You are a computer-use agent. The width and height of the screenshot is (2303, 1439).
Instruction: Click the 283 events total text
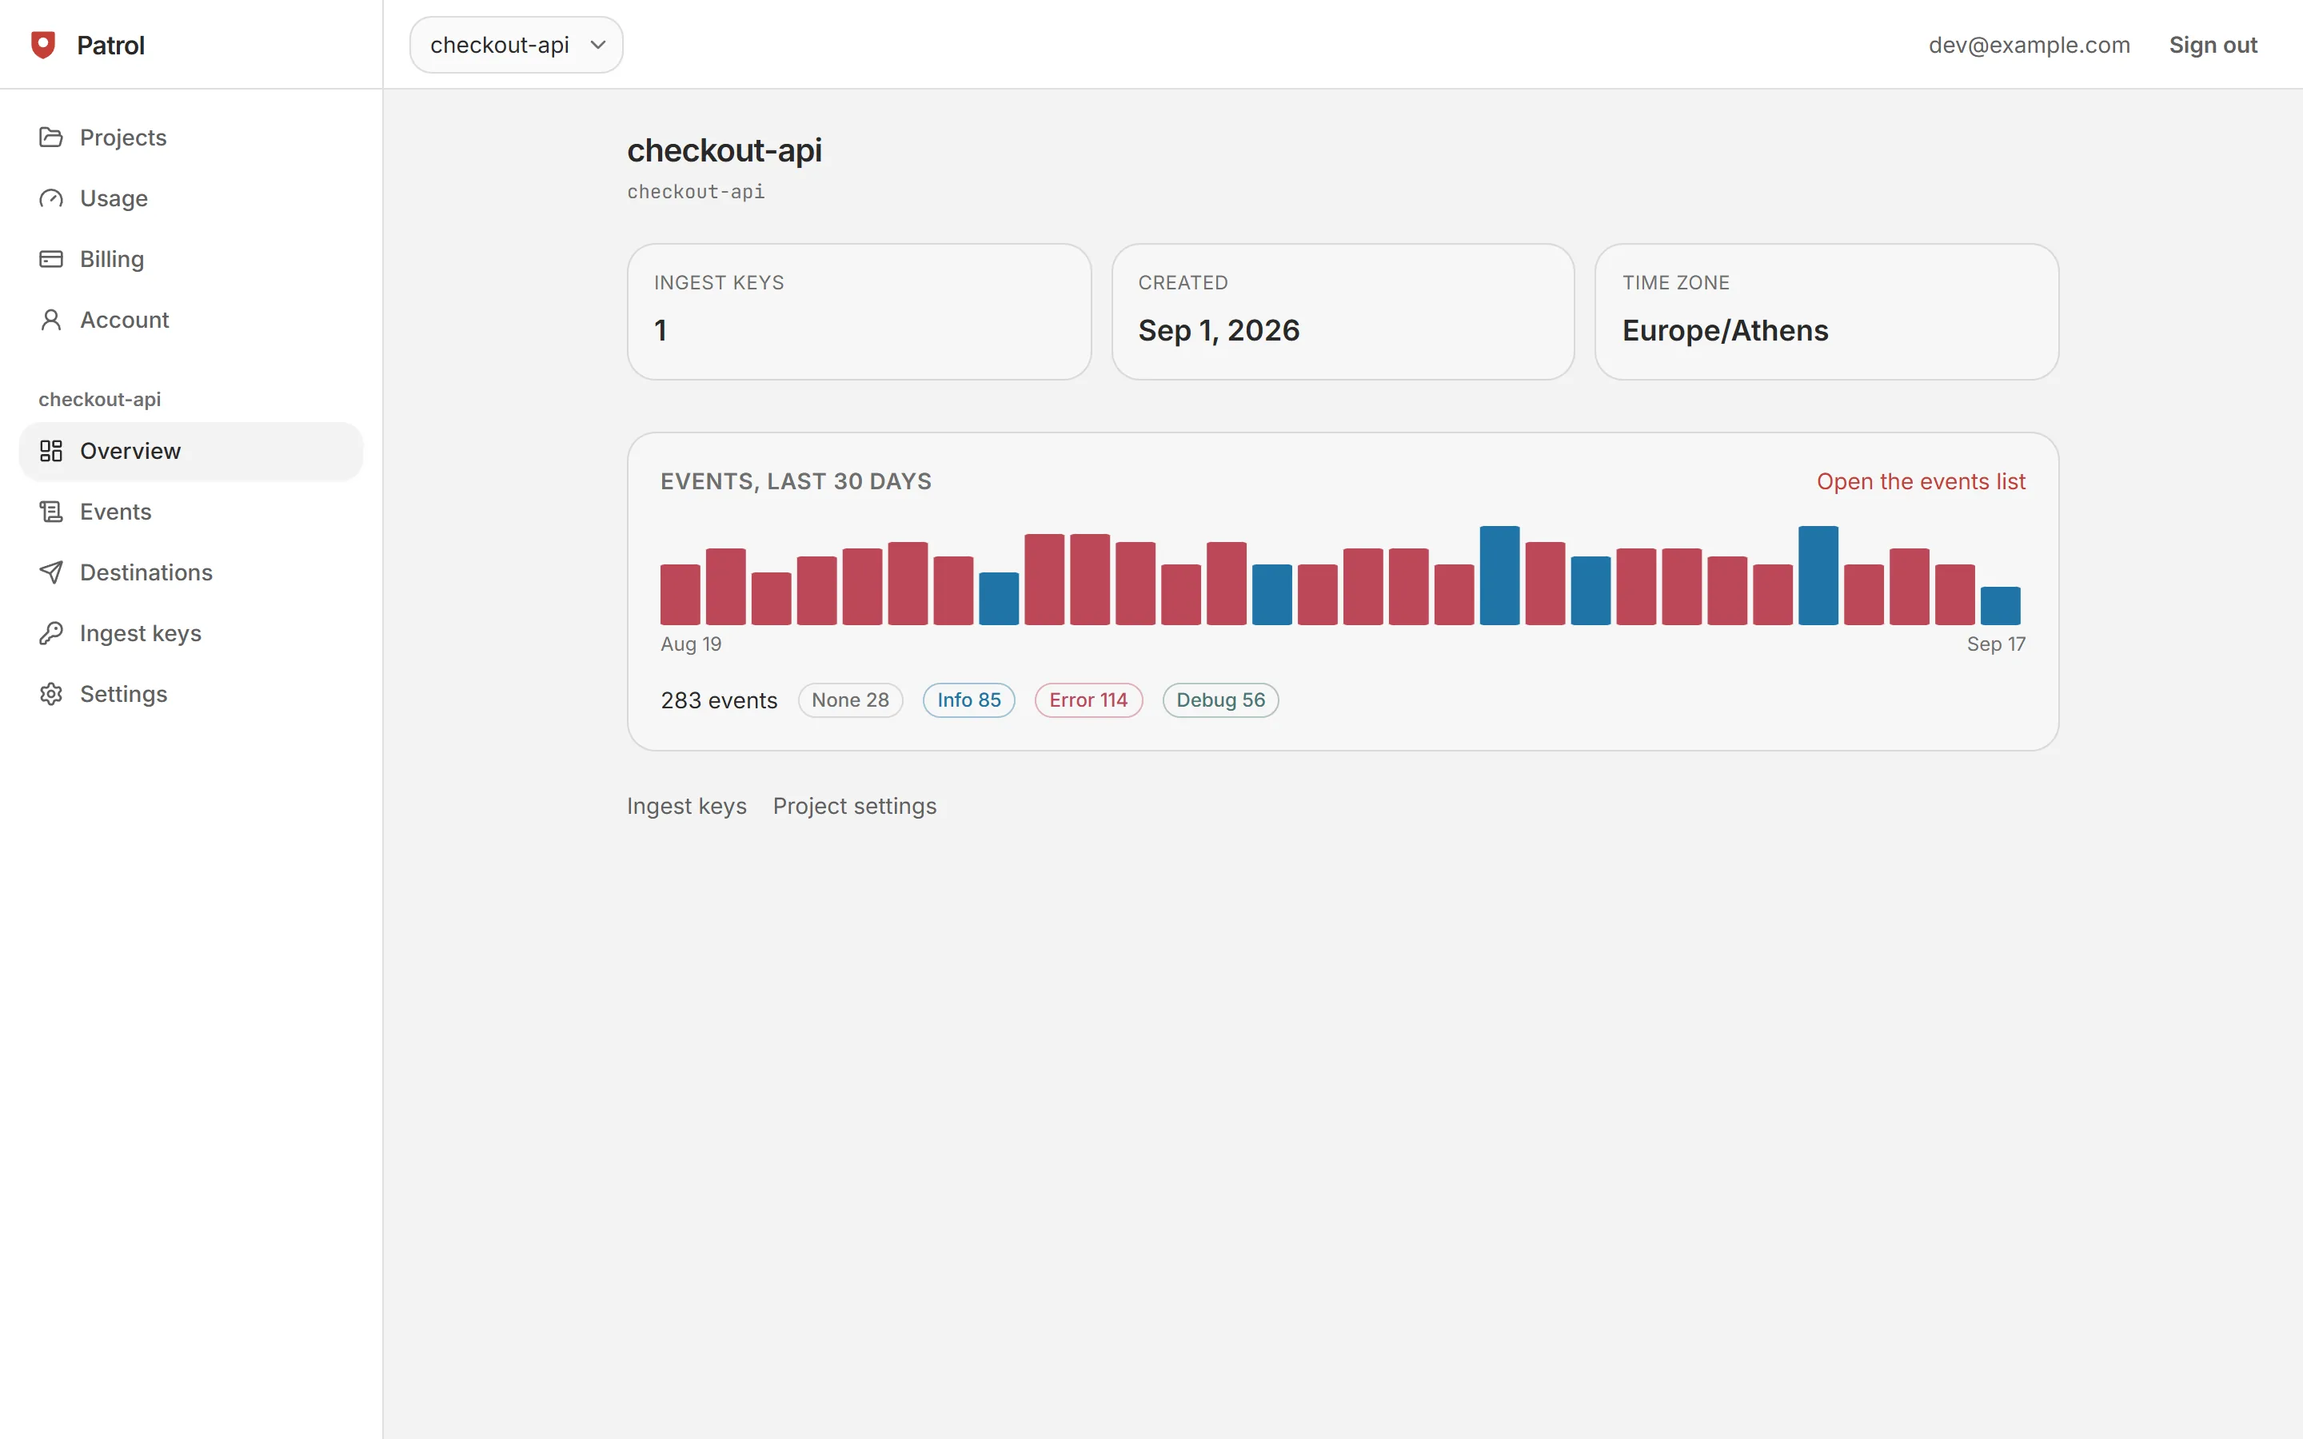[720, 700]
